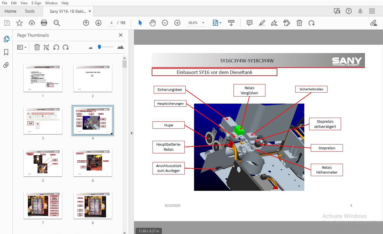Click the Stoprelais label text
Screen dimensions: 383x234
coord(327,148)
